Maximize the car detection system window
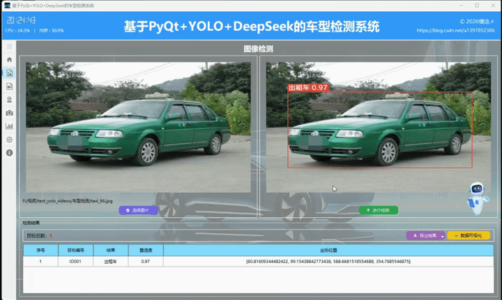The height and width of the screenshot is (300, 502). pyautogui.click(x=477, y=6)
